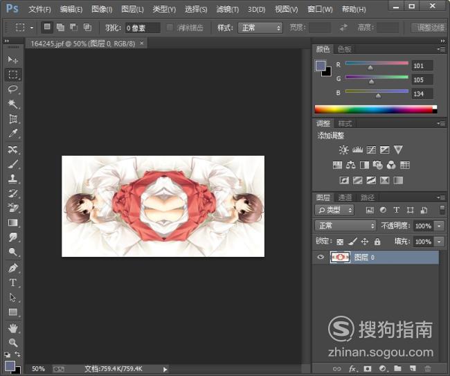Open Color panel flyout menu

[442, 49]
